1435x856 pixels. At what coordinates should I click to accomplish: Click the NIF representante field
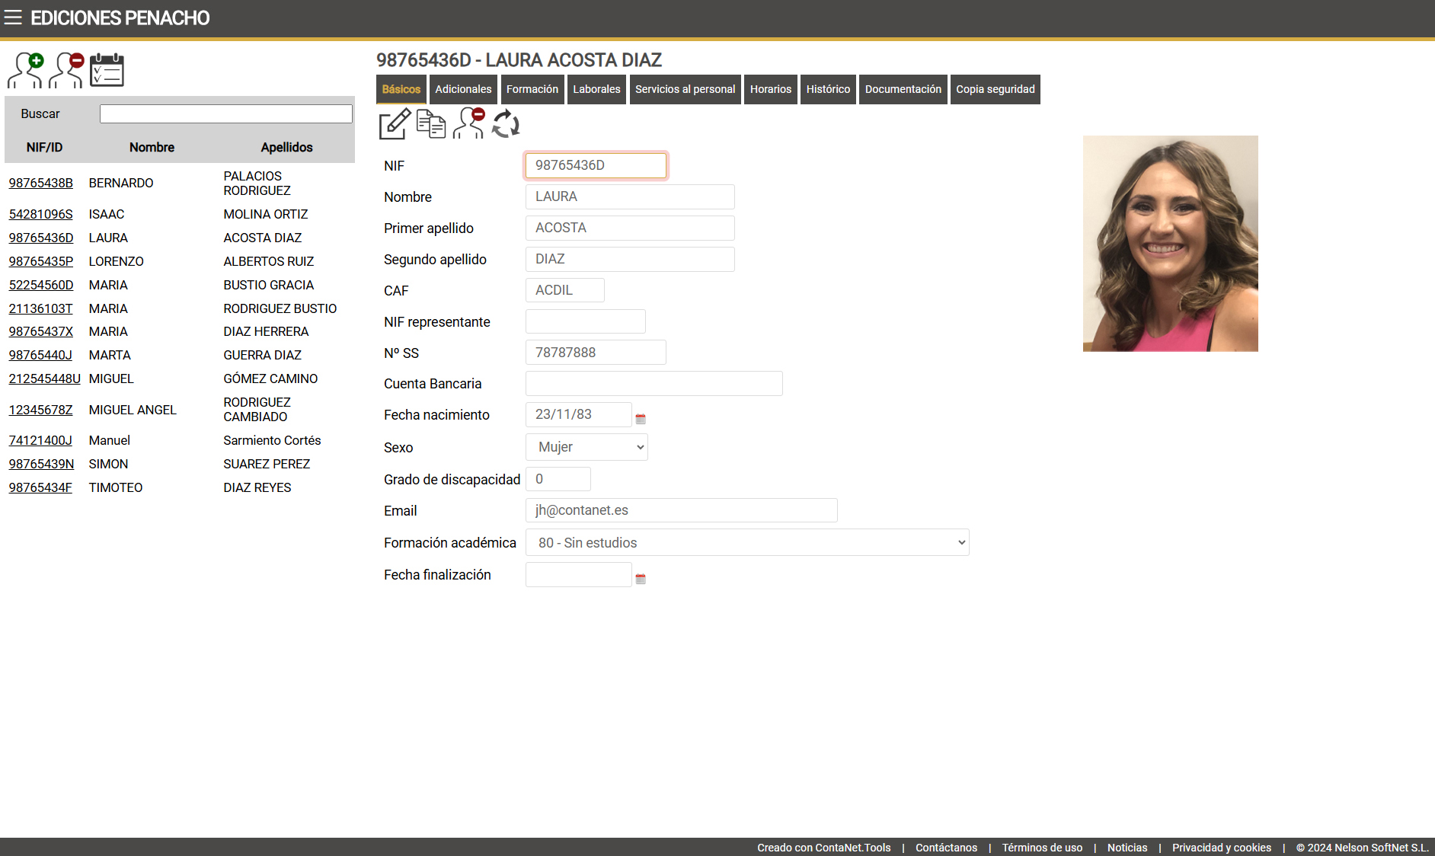[586, 321]
